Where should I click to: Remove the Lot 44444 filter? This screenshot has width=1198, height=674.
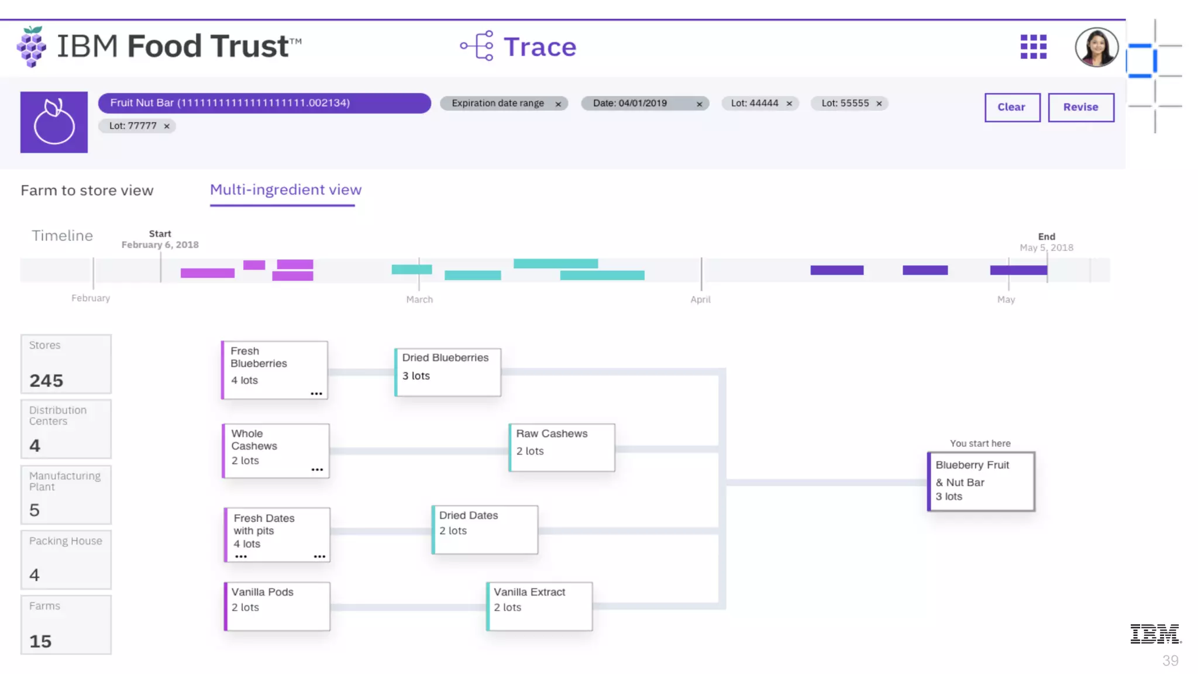click(x=789, y=104)
